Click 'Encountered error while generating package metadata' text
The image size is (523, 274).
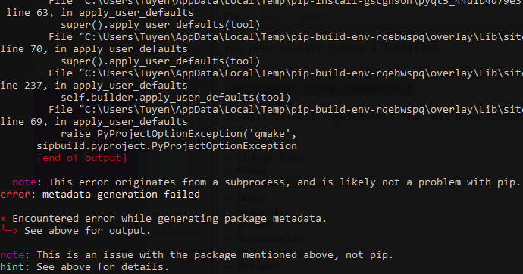tap(169, 219)
